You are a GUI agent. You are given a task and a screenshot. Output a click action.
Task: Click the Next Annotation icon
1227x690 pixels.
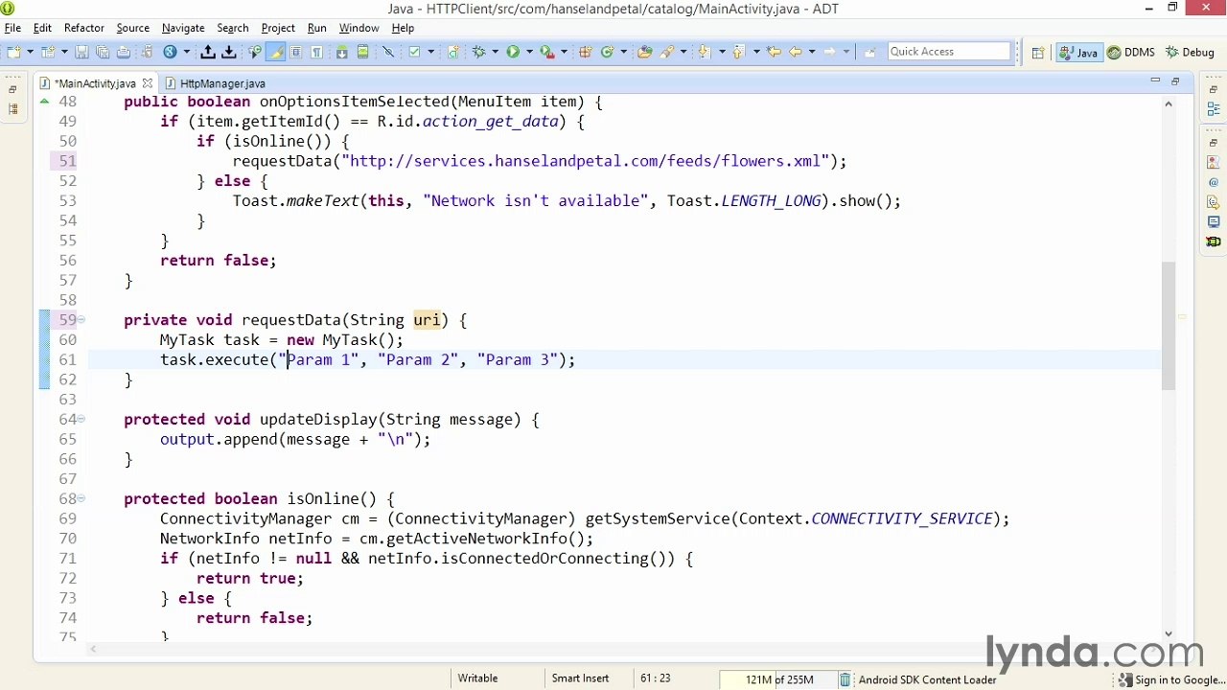coord(703,52)
